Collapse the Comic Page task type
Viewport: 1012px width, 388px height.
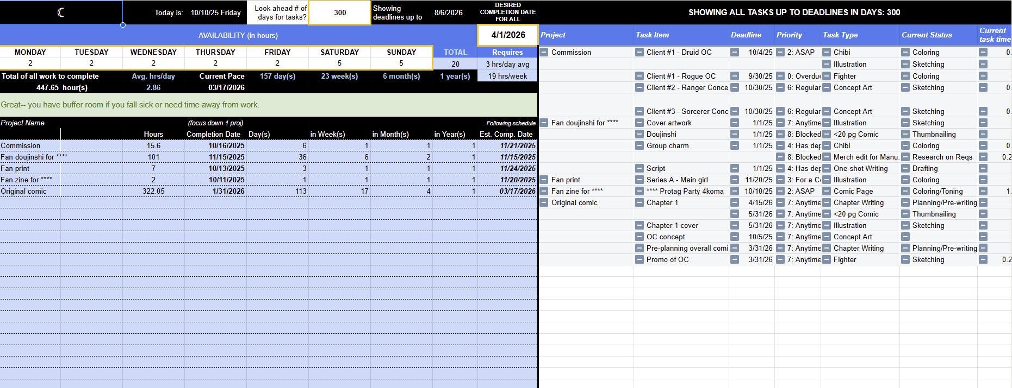click(827, 192)
